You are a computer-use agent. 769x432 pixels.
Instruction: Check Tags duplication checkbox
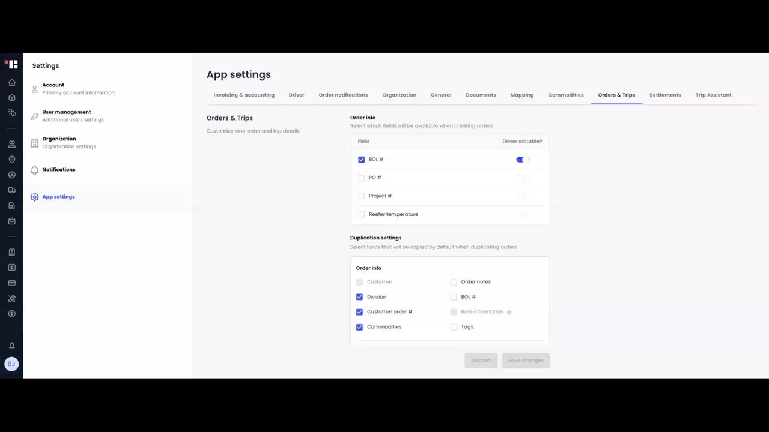point(454,327)
